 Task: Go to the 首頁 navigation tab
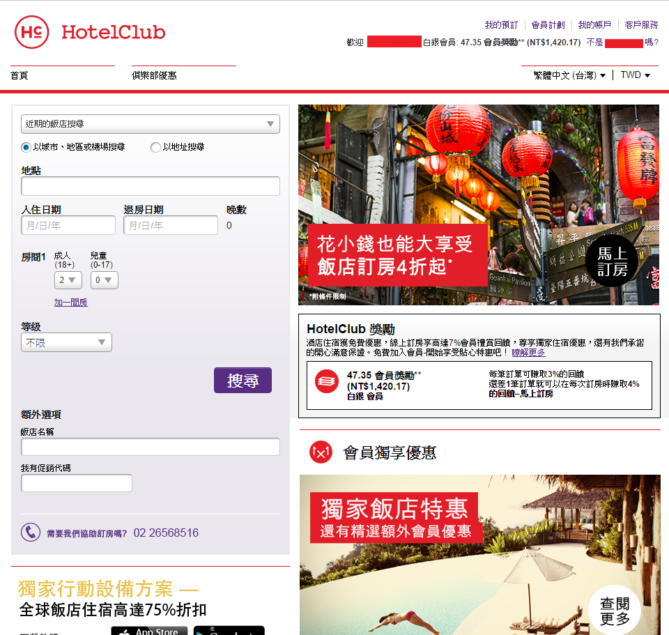[x=20, y=75]
